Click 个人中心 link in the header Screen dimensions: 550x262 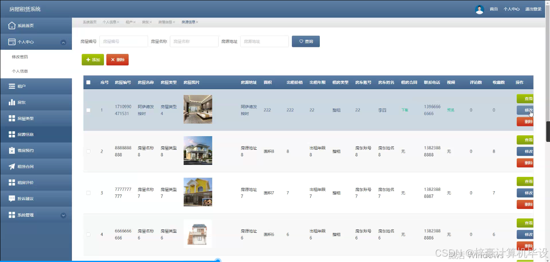tap(511, 9)
